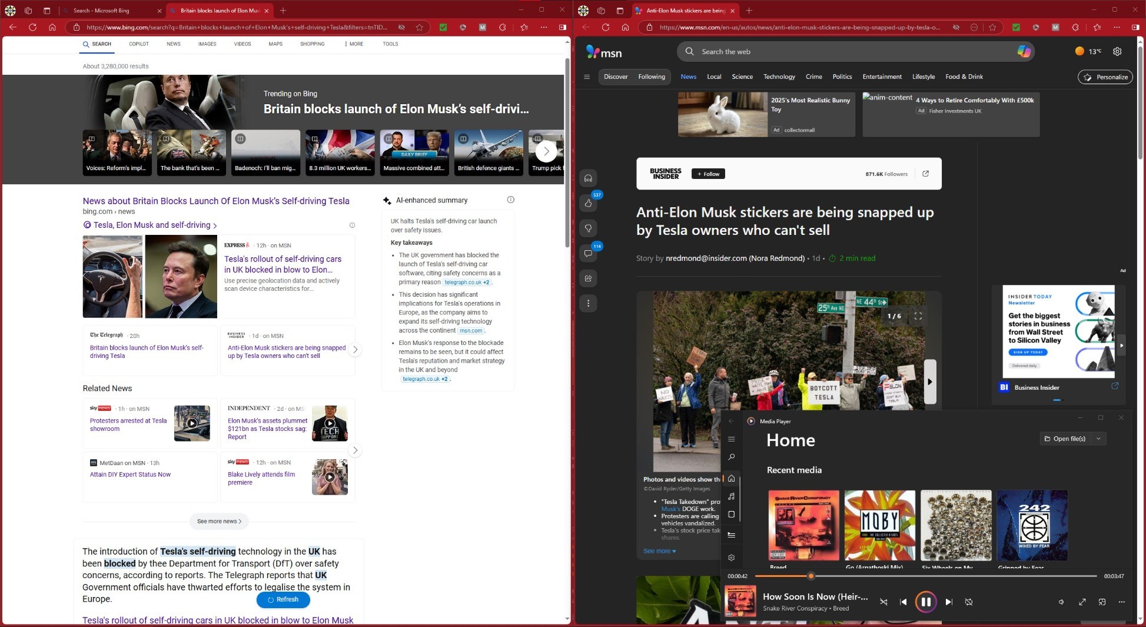Follow Business Insider on MSN
The image size is (1146, 627).
point(708,174)
